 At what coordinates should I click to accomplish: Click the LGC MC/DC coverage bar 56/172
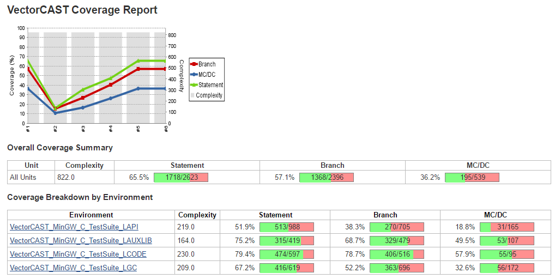pos(507,268)
